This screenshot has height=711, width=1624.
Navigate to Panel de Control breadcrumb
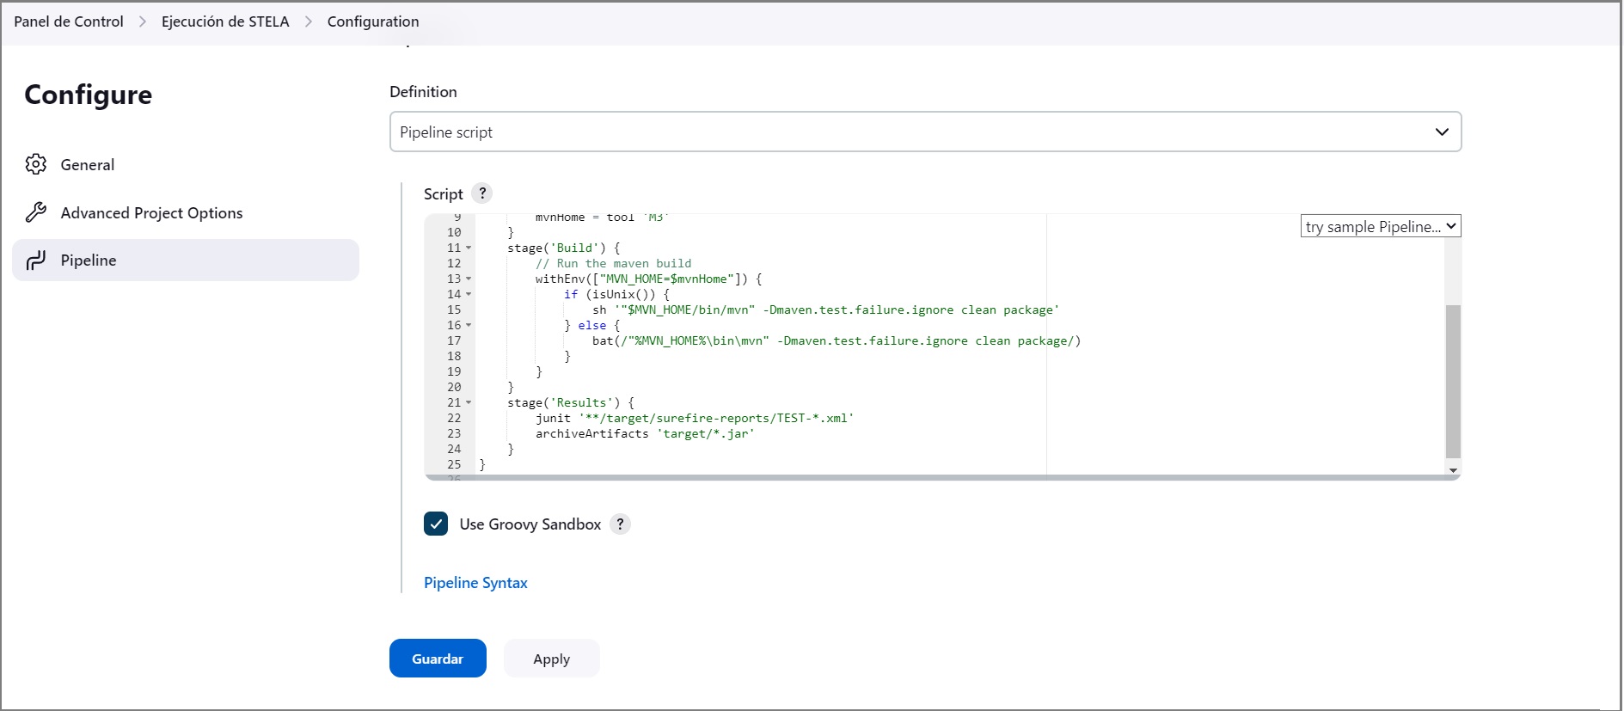click(69, 21)
